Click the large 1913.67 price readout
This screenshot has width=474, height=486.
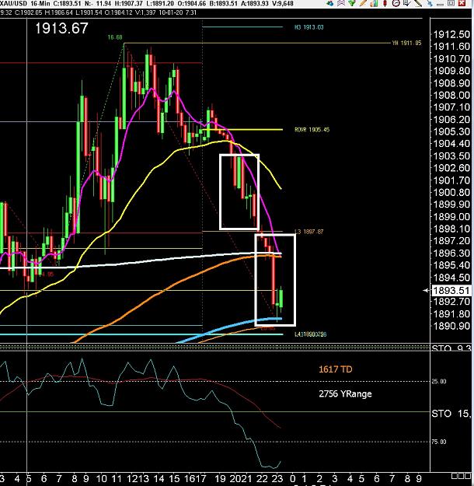[61, 28]
